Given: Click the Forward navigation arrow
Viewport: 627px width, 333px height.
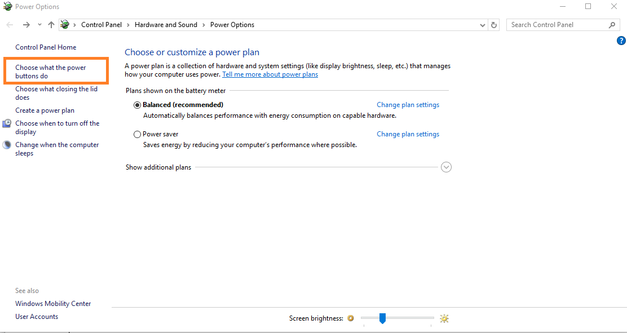Looking at the screenshot, I should pos(26,25).
